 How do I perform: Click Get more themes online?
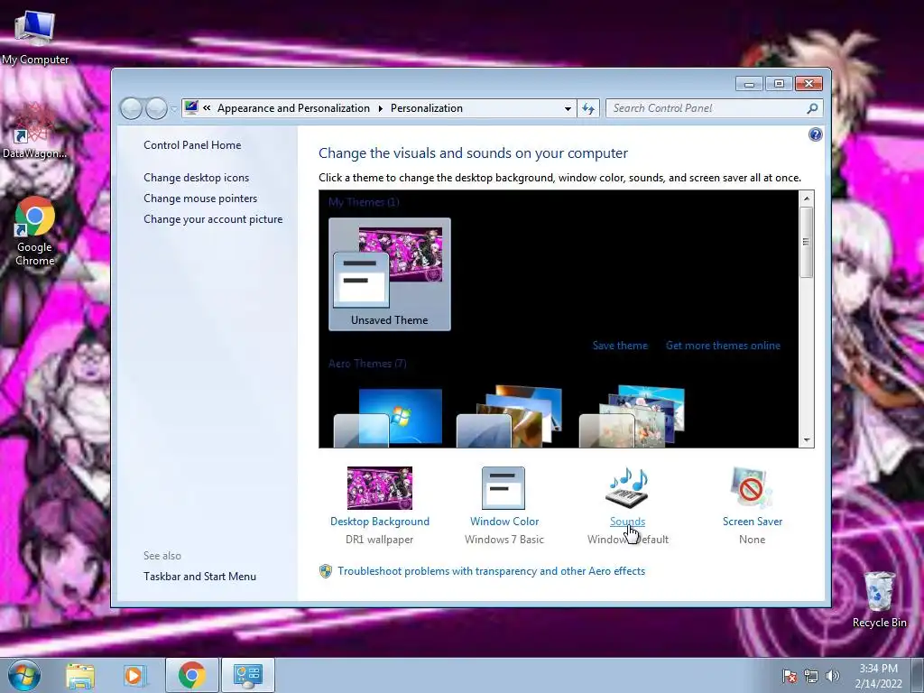point(723,346)
